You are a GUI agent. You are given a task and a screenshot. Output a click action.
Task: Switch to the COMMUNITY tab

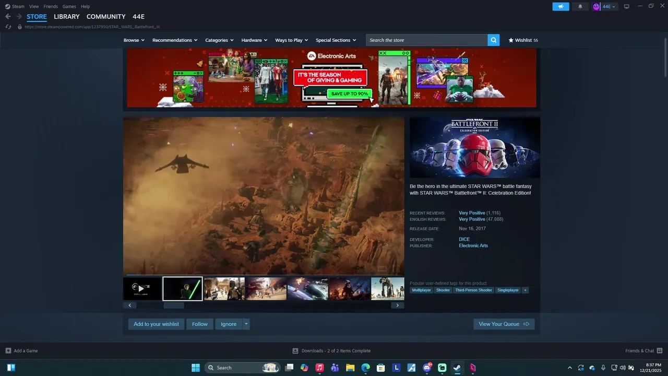106,17
